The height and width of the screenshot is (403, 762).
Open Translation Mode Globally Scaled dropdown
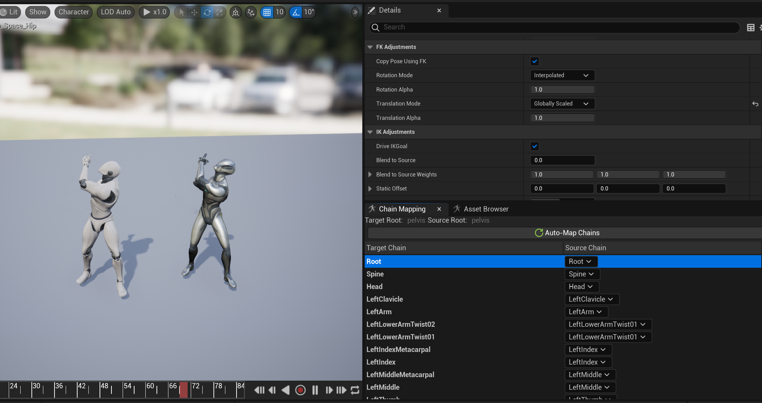[562, 103]
